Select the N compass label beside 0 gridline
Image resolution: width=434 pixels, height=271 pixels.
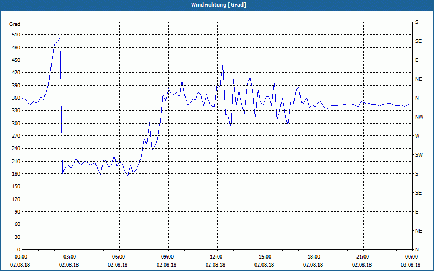tap(417, 250)
